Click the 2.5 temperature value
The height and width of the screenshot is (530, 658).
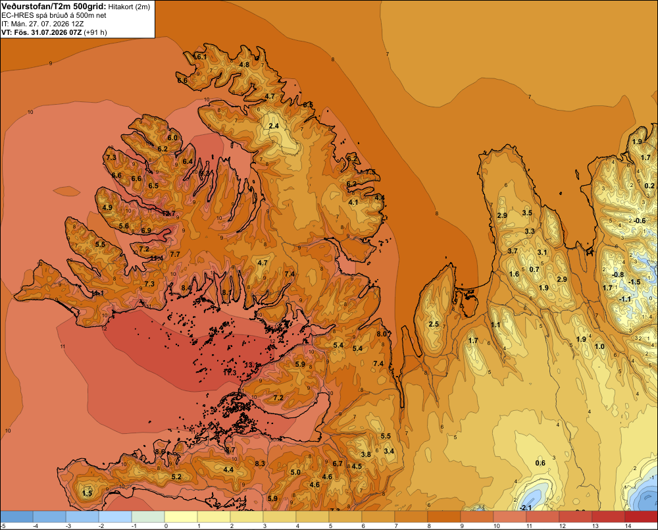(x=434, y=324)
